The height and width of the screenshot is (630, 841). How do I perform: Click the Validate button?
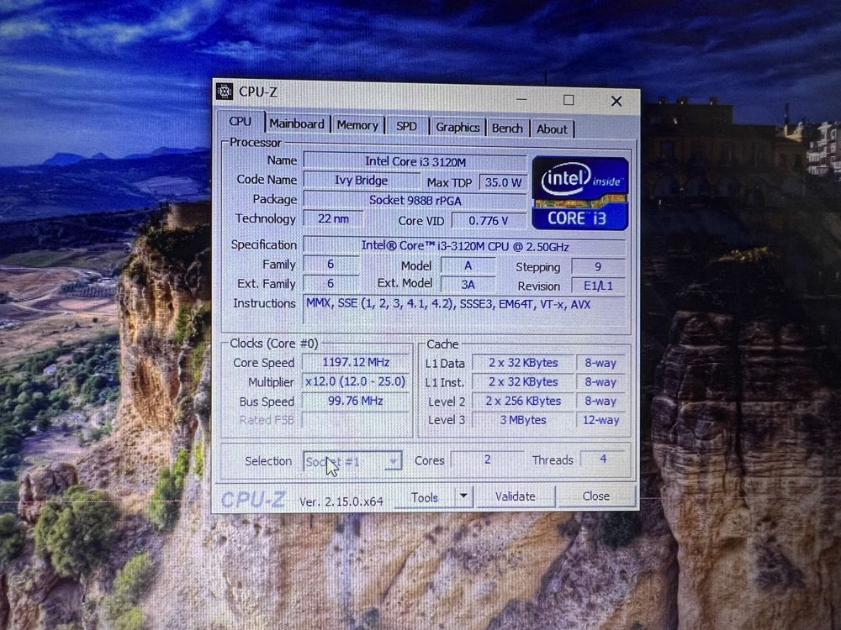(515, 496)
